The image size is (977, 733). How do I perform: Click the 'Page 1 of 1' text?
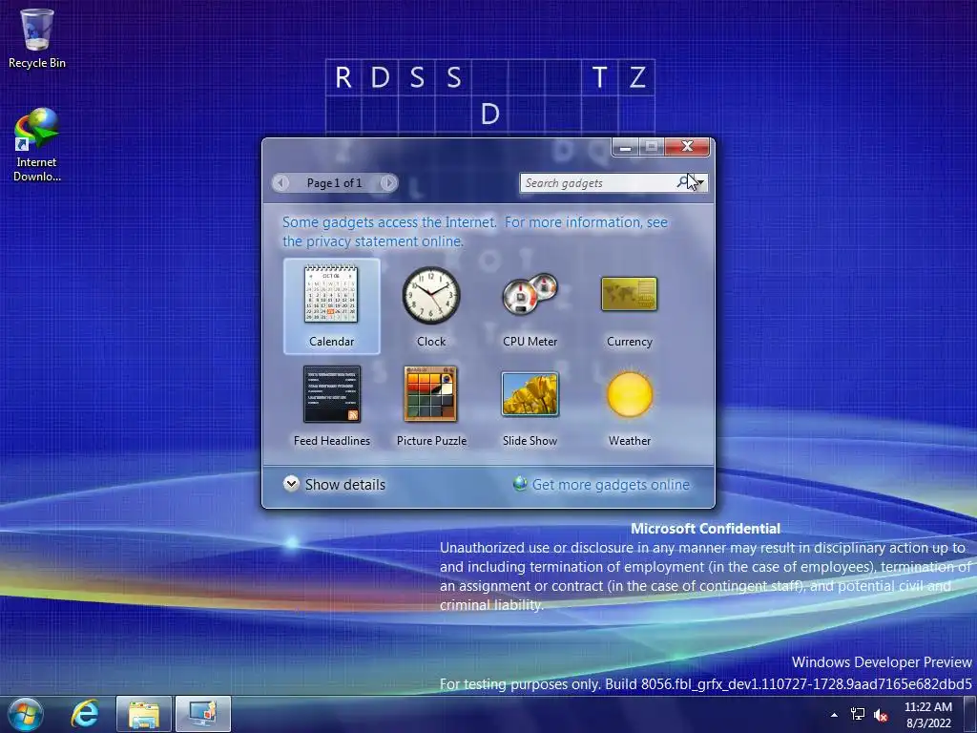[x=334, y=183]
